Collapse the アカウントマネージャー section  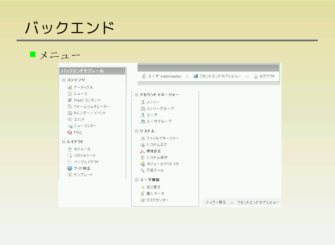point(136,95)
